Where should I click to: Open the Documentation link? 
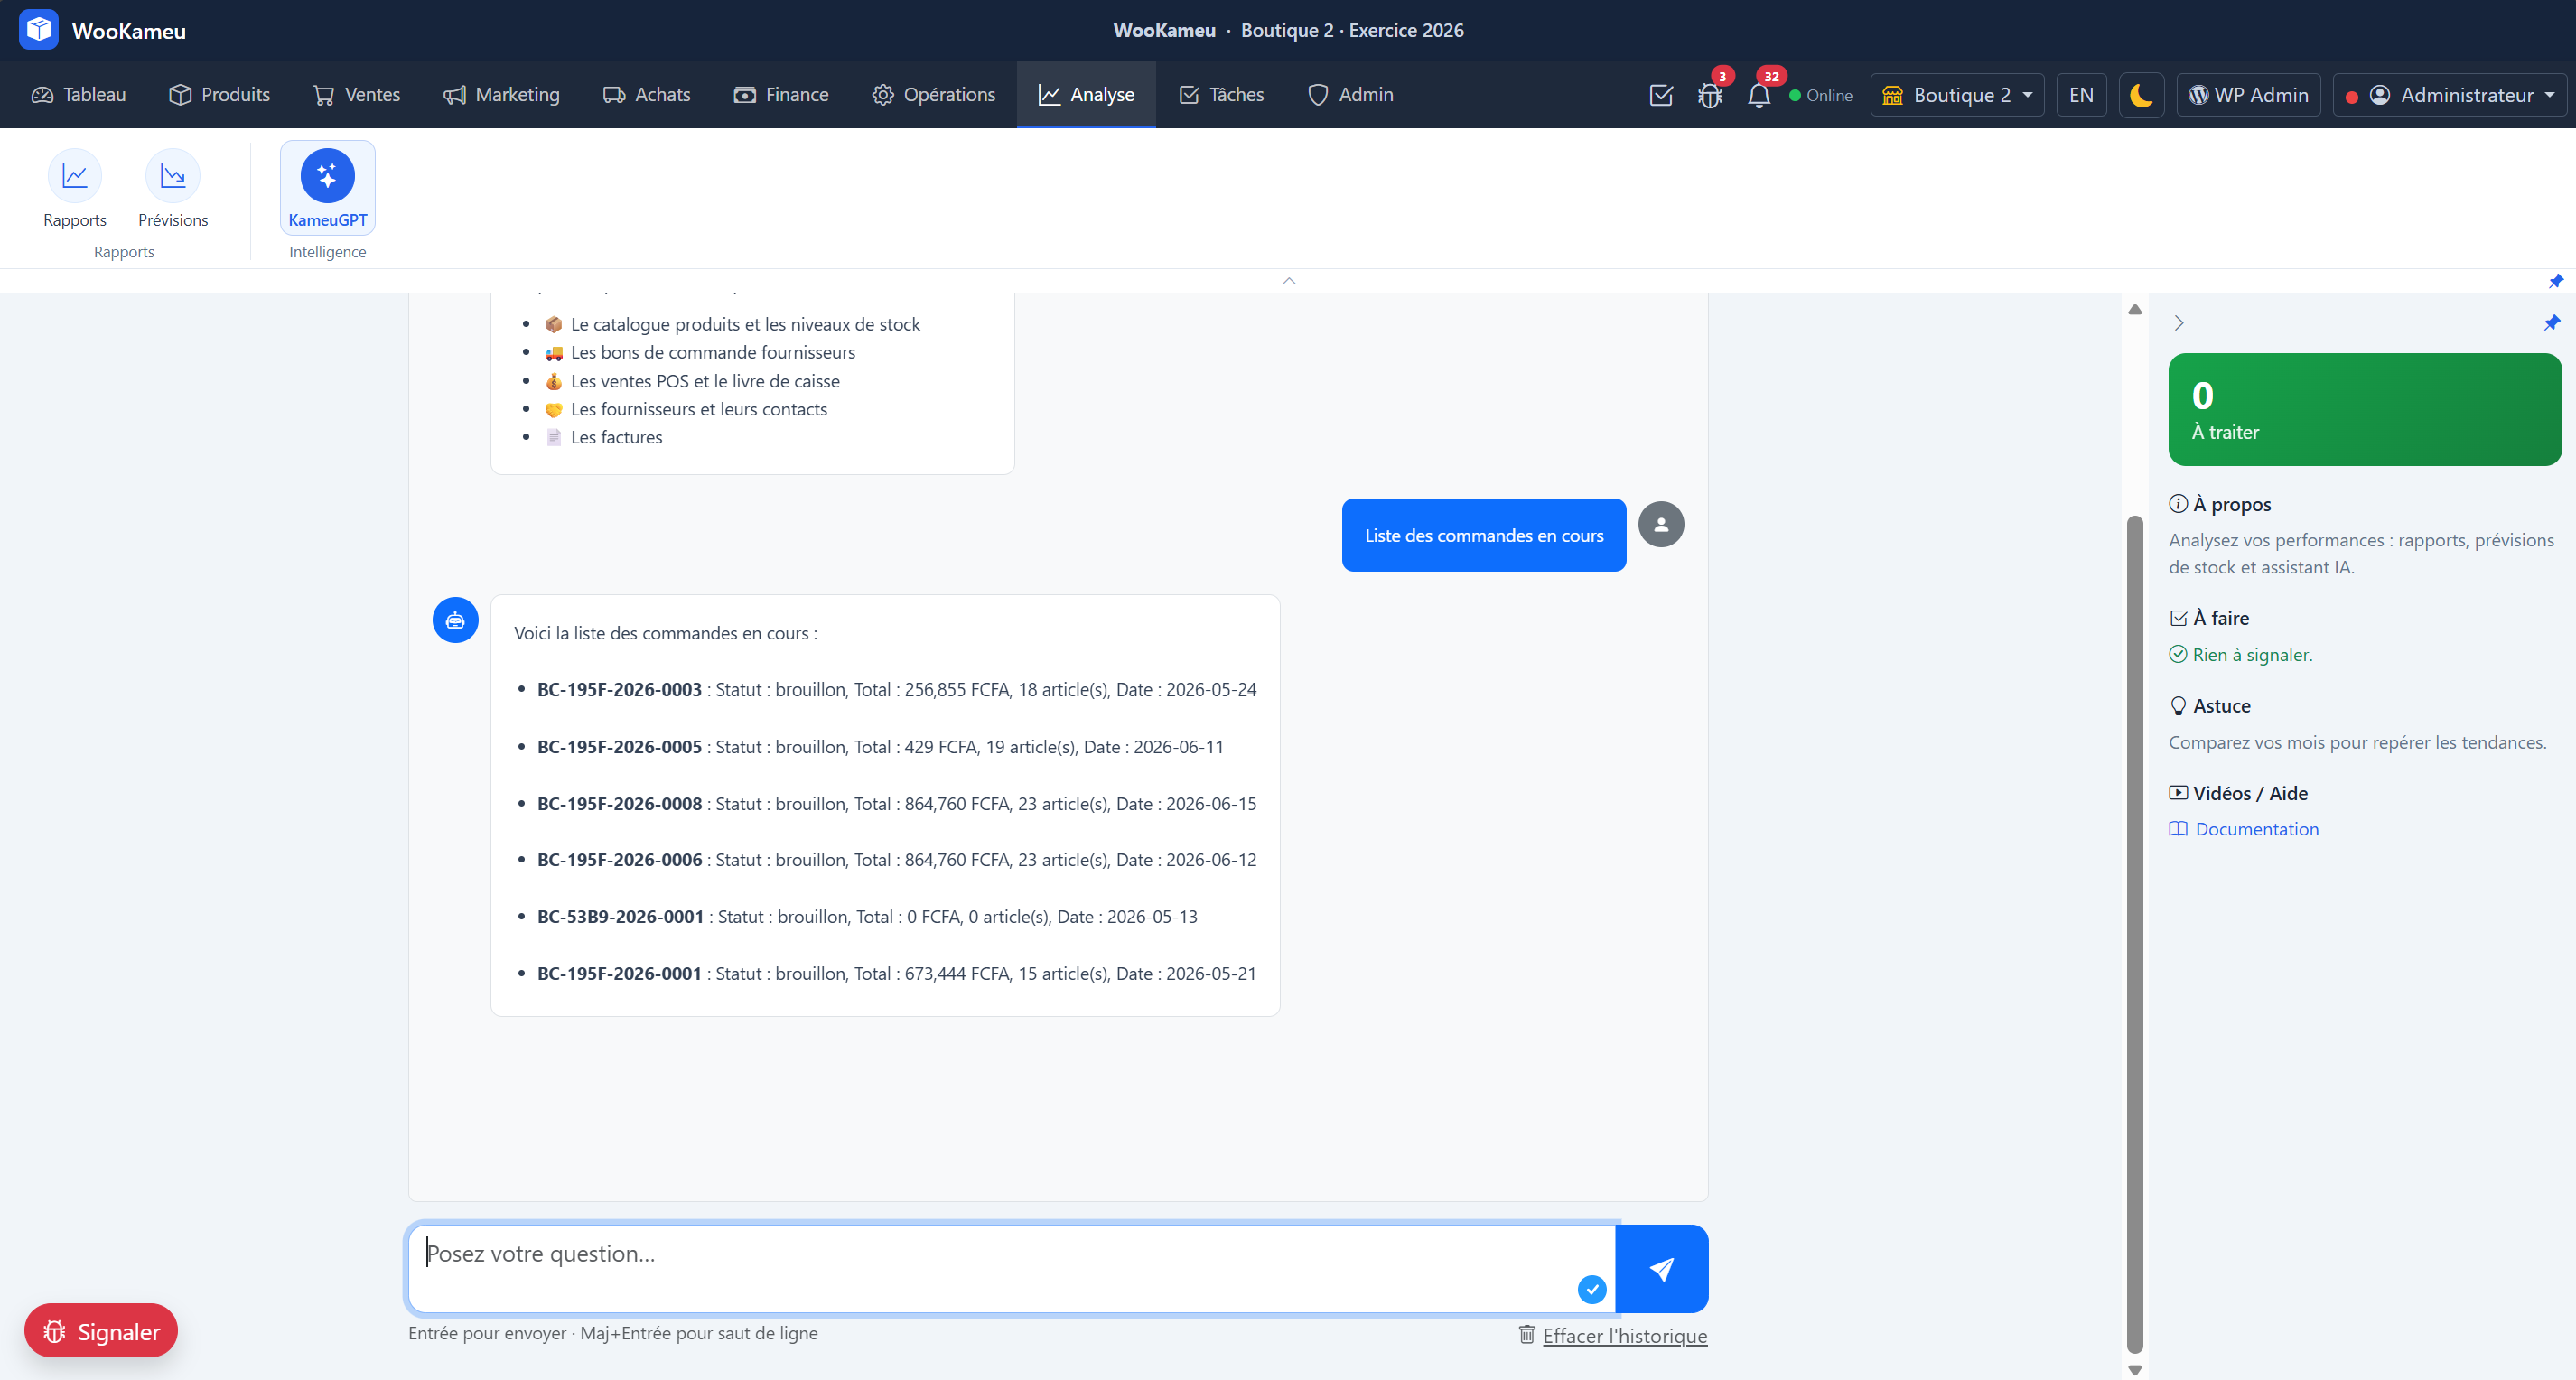tap(2244, 829)
